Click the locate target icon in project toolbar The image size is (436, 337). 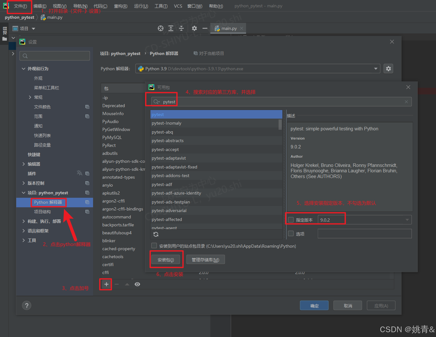(161, 28)
